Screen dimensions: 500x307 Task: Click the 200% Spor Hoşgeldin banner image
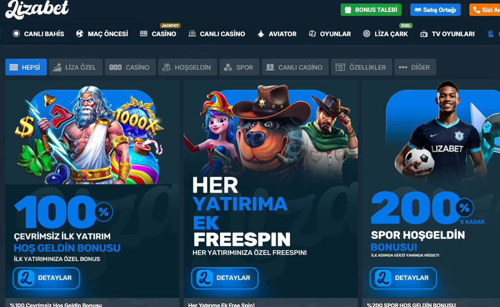431,189
